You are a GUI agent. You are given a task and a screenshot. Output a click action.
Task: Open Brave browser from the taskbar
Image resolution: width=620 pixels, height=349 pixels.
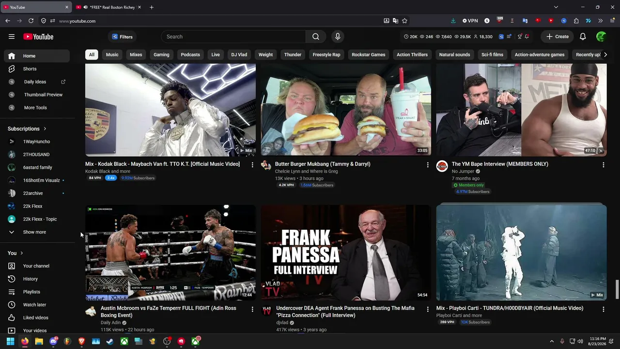(x=81, y=341)
